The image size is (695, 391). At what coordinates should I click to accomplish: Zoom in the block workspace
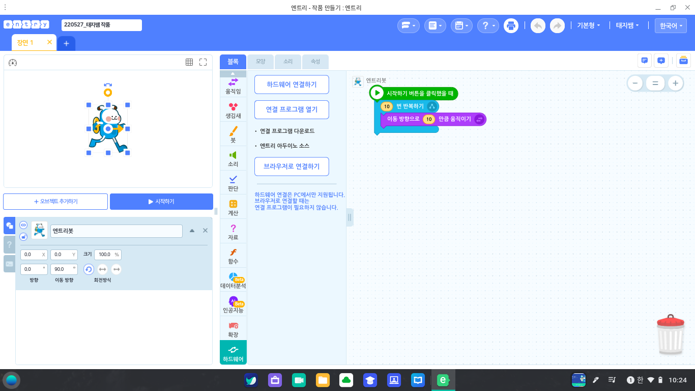(676, 83)
